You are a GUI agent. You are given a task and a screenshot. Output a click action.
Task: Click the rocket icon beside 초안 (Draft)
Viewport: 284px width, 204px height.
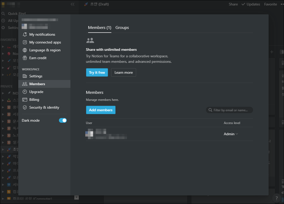[86, 4]
